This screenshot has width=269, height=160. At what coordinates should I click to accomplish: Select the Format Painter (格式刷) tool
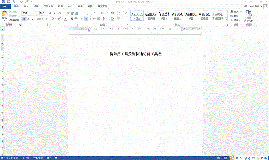click(14, 20)
